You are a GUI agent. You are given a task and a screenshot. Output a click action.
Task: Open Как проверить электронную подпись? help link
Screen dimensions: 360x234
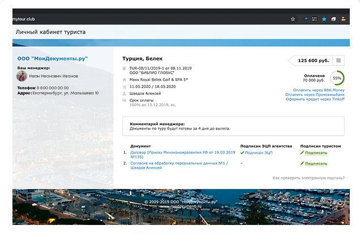pos(307,178)
